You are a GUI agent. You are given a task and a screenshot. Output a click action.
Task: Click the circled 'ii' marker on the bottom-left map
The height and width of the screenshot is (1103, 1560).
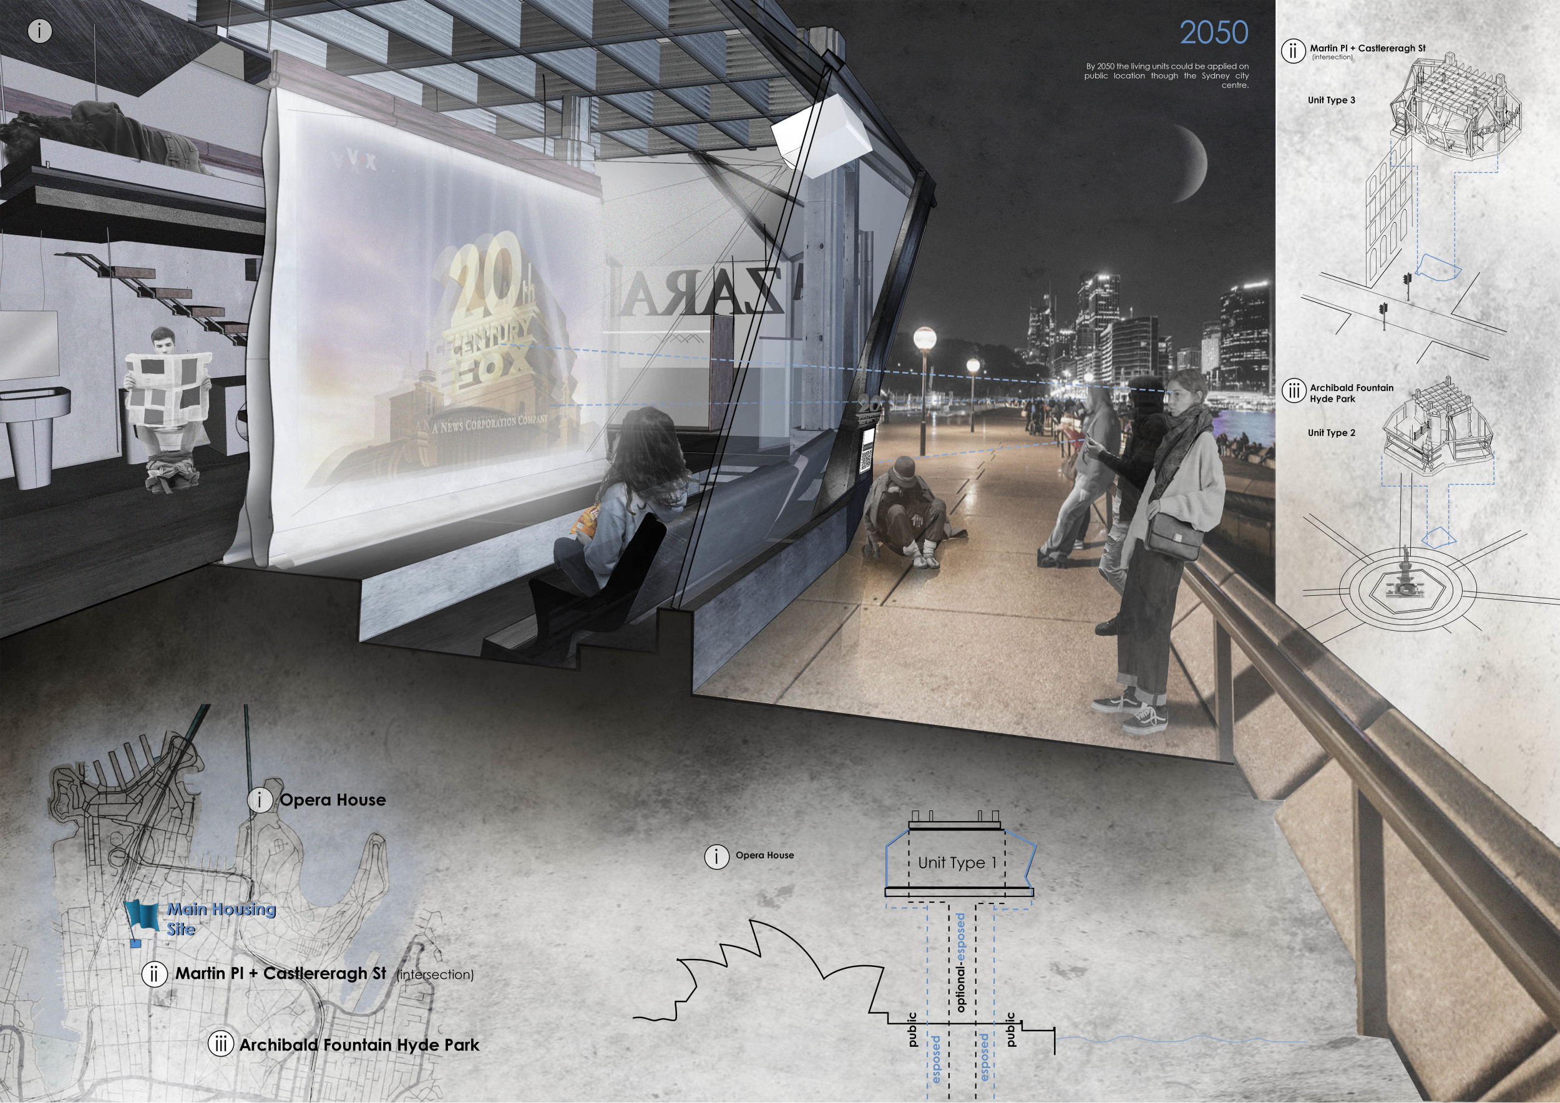tap(154, 974)
